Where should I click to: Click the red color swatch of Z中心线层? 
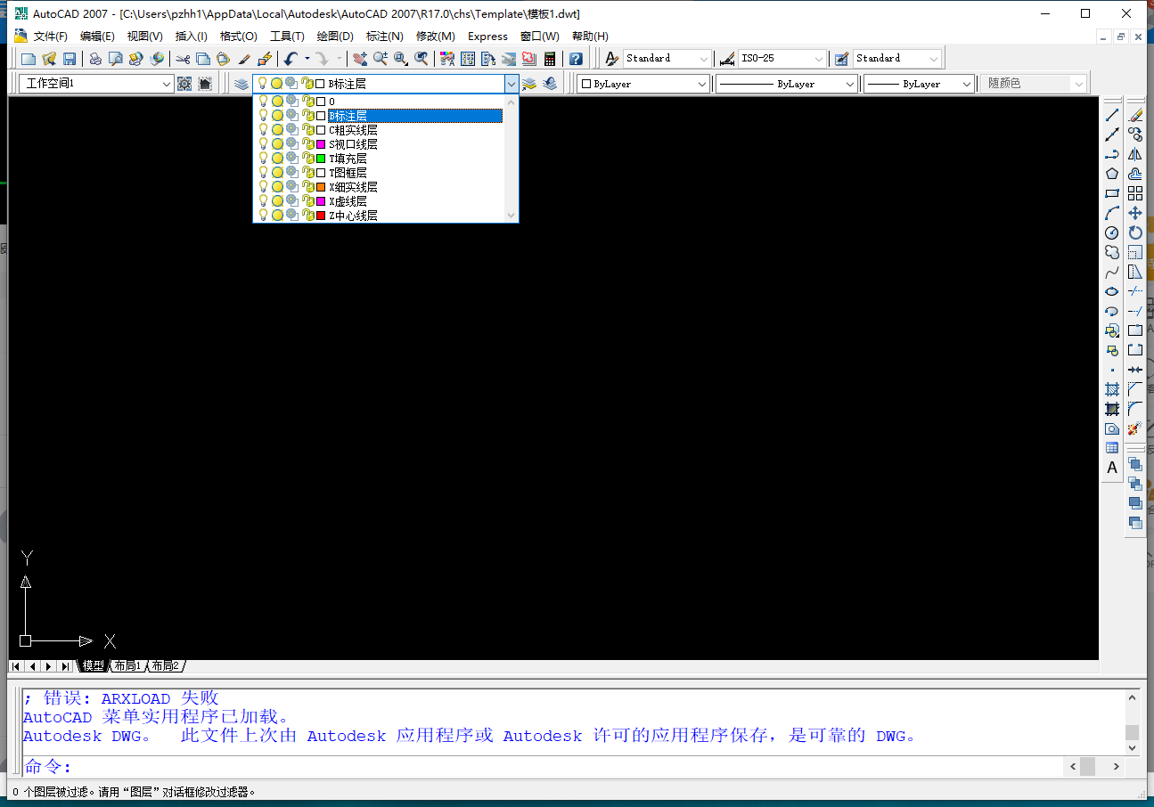pos(321,216)
